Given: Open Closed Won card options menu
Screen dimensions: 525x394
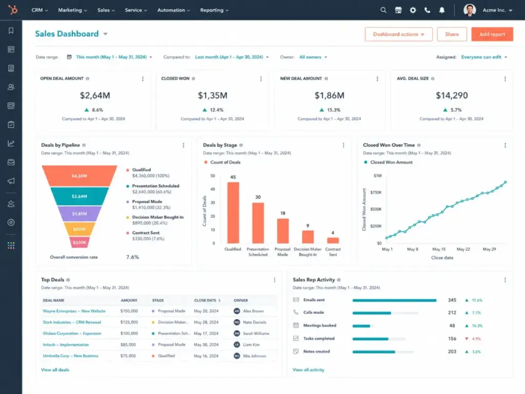Looking at the screenshot, I should pos(261,78).
